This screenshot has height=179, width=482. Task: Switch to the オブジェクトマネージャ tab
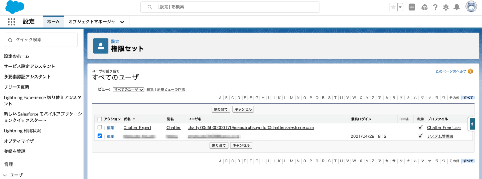(x=92, y=22)
